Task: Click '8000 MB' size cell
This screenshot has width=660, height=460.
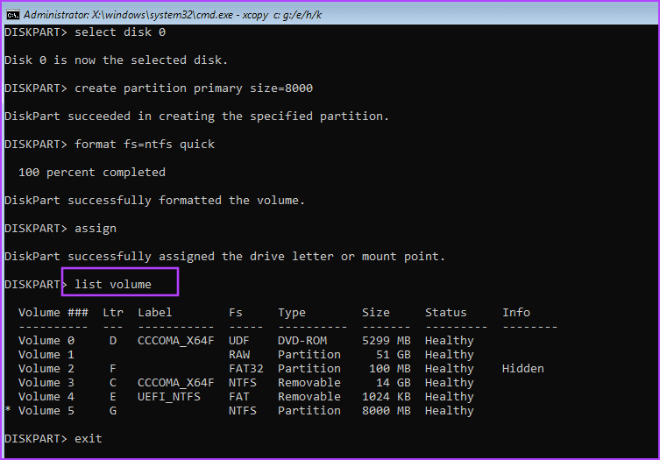Action: pos(387,411)
